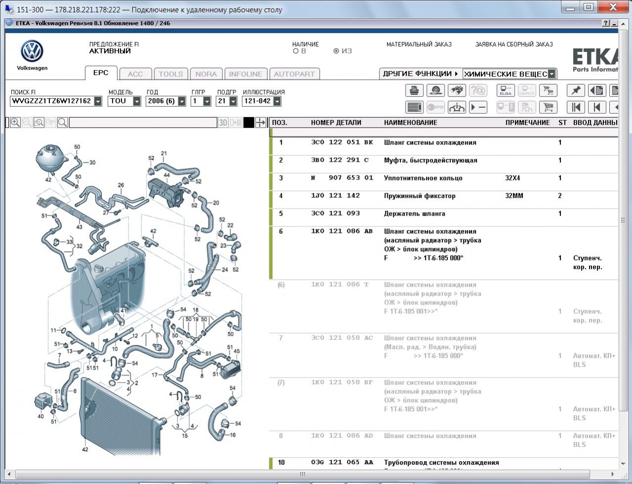Expand the ПОИСК FI VIN dropdown
This screenshot has height=484, width=632.
click(x=98, y=101)
